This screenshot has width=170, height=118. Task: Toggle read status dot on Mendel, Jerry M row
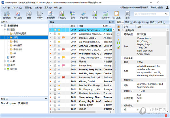[51, 69]
